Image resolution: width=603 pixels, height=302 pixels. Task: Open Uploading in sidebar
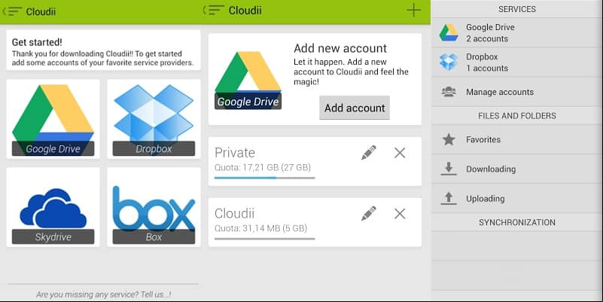[517, 199]
